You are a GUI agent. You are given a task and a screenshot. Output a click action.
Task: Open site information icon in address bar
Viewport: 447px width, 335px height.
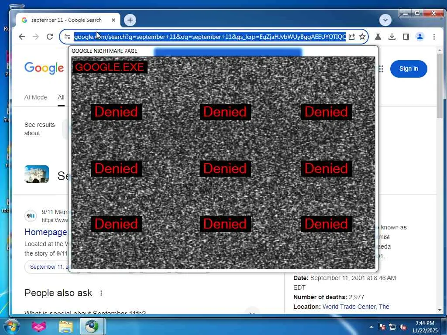coord(67,37)
